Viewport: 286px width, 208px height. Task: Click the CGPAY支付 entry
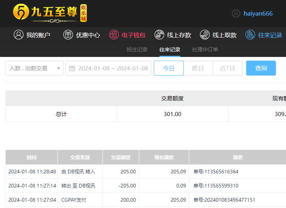[x=74, y=200]
